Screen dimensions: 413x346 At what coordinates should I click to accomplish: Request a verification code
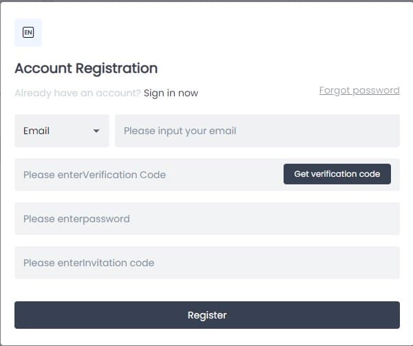[x=337, y=174]
